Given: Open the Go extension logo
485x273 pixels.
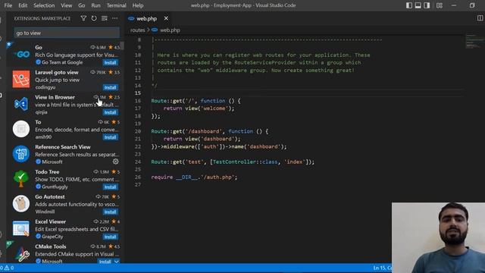Looking at the screenshot, I should pos(21,55).
